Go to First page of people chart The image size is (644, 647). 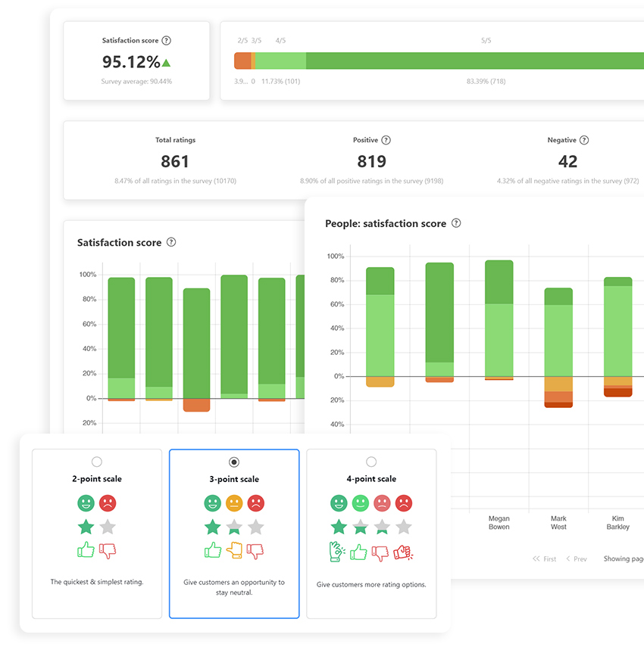545,558
